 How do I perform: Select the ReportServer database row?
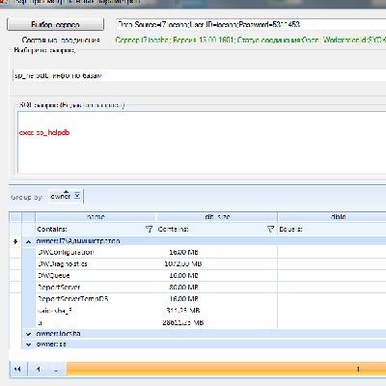tap(210, 288)
